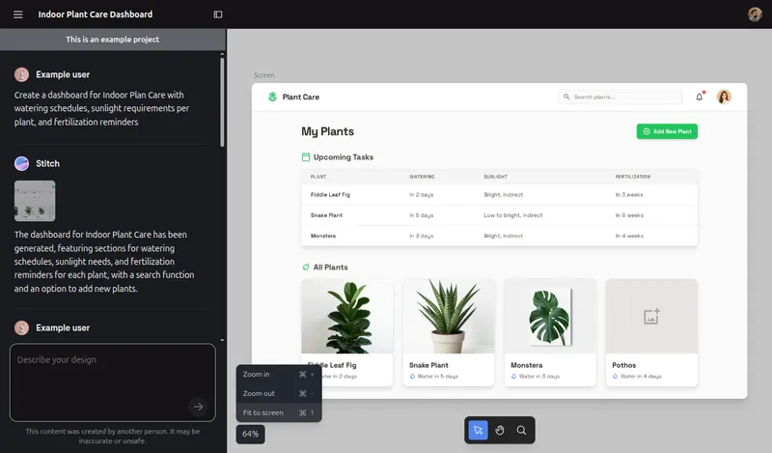Click the magnifier zoom tool
This screenshot has height=453, width=772.
click(522, 430)
